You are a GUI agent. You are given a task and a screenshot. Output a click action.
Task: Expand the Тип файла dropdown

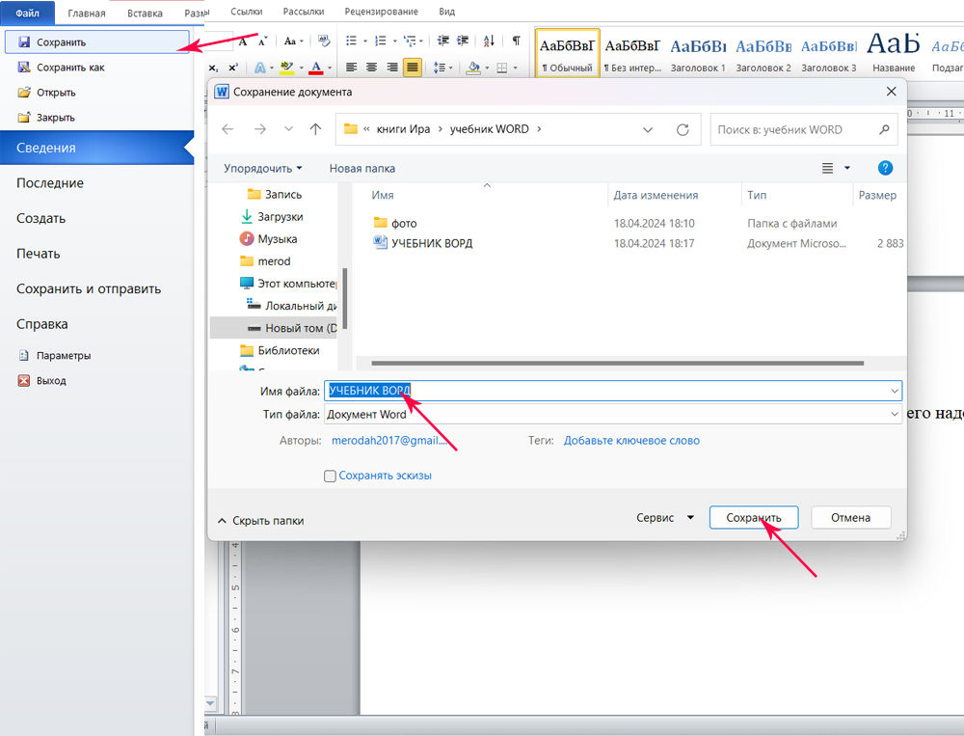click(894, 415)
